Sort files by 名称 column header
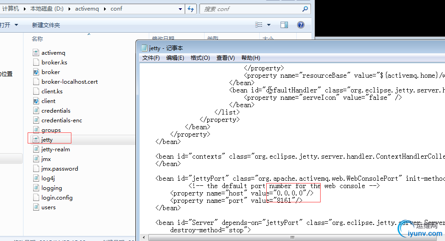The height and width of the screenshot is (241, 445). pos(37,39)
